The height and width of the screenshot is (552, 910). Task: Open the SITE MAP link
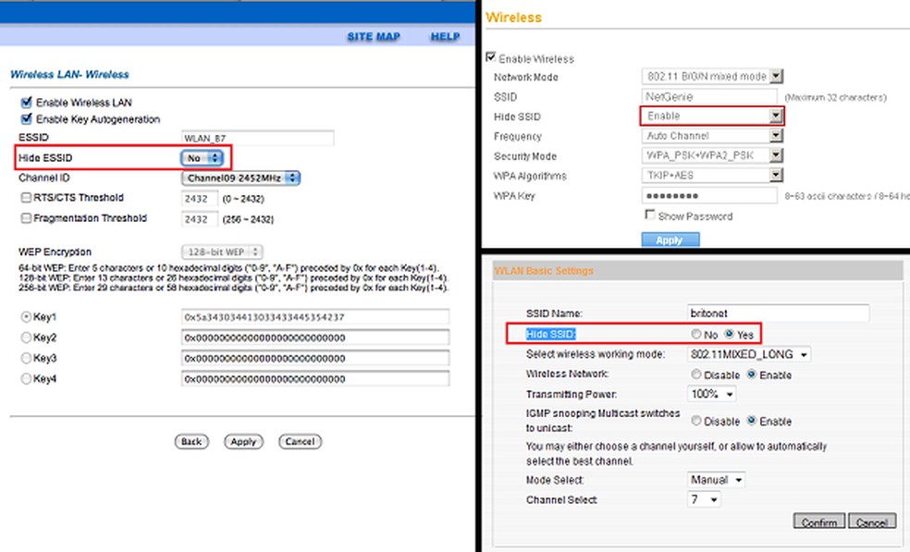[x=374, y=37]
